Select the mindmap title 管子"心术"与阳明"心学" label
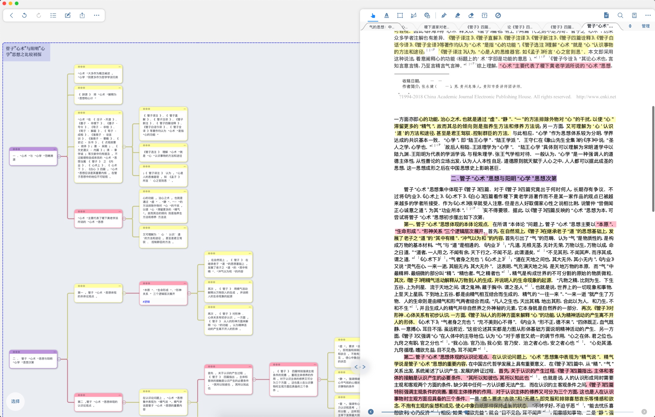The image size is (655, 417). [27, 51]
